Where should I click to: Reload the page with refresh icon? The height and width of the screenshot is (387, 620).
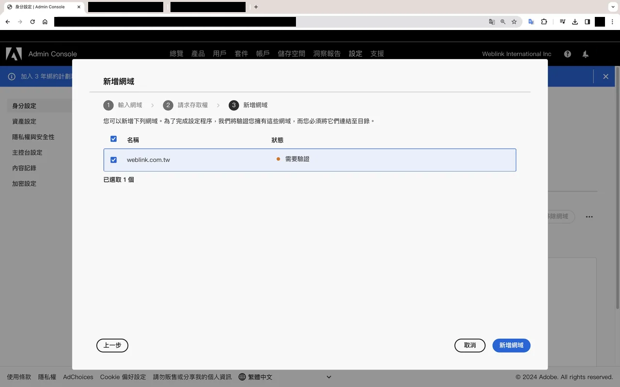tap(32, 22)
